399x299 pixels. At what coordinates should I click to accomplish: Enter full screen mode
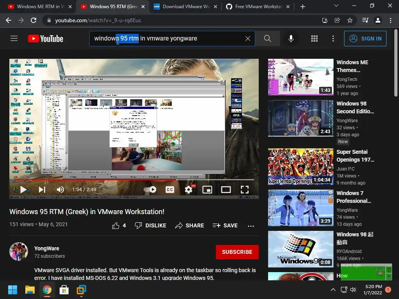pyautogui.click(x=245, y=190)
